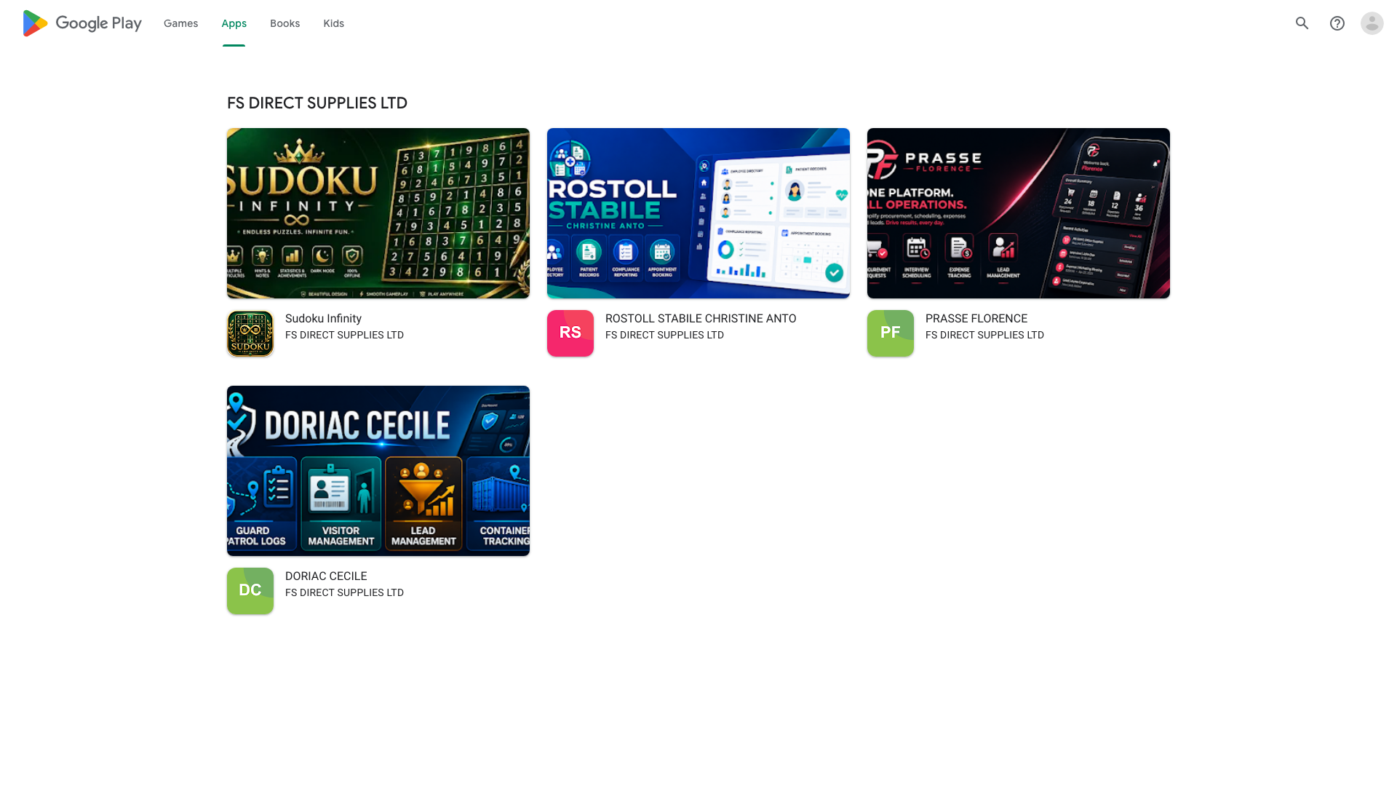Open the green DC app icon
Screen dimensions: 1397x786
[x=250, y=591]
